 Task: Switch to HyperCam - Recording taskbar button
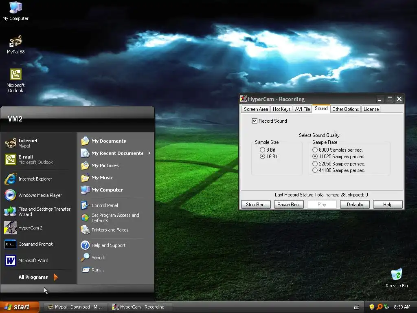click(x=141, y=307)
